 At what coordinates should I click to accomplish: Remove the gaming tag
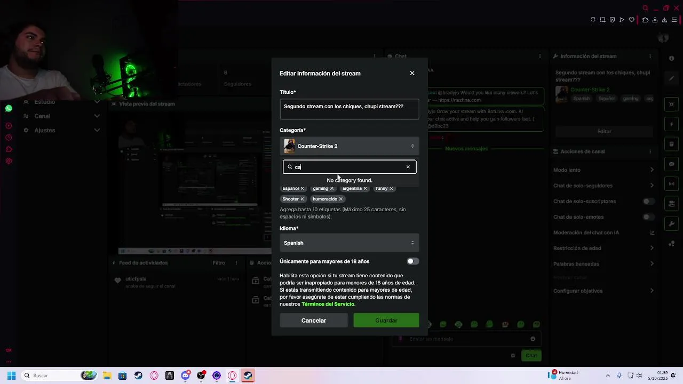[332, 188]
